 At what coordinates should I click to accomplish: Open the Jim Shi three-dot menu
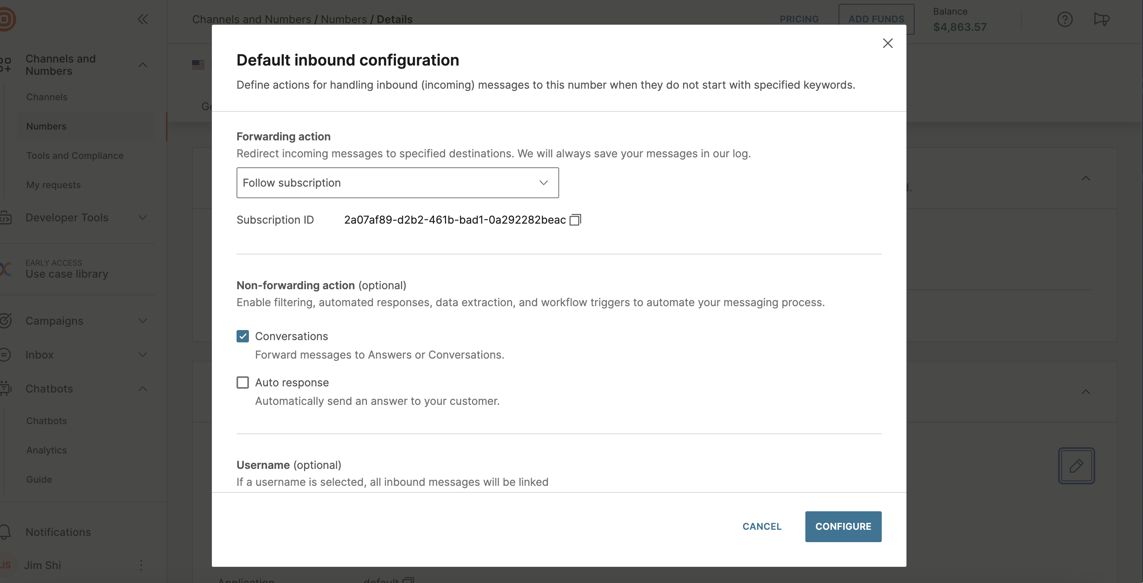[141, 565]
